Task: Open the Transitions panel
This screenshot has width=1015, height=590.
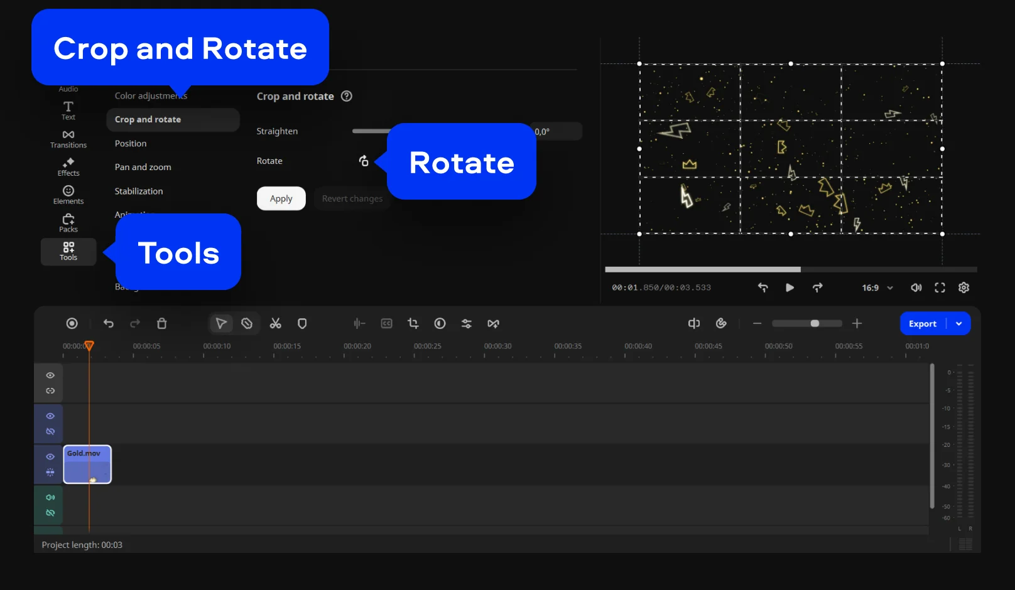Action: pyautogui.click(x=68, y=139)
